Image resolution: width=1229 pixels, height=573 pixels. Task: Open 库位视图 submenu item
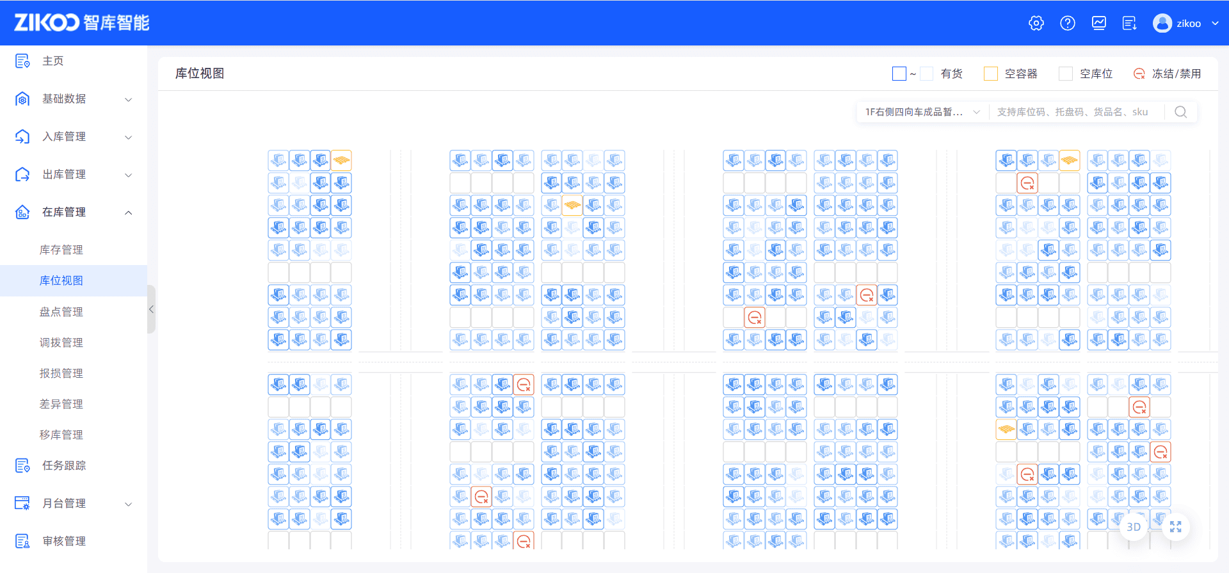[61, 280]
